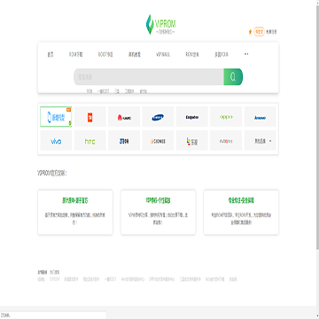
Task: Click the orange login button
Action: (259, 32)
